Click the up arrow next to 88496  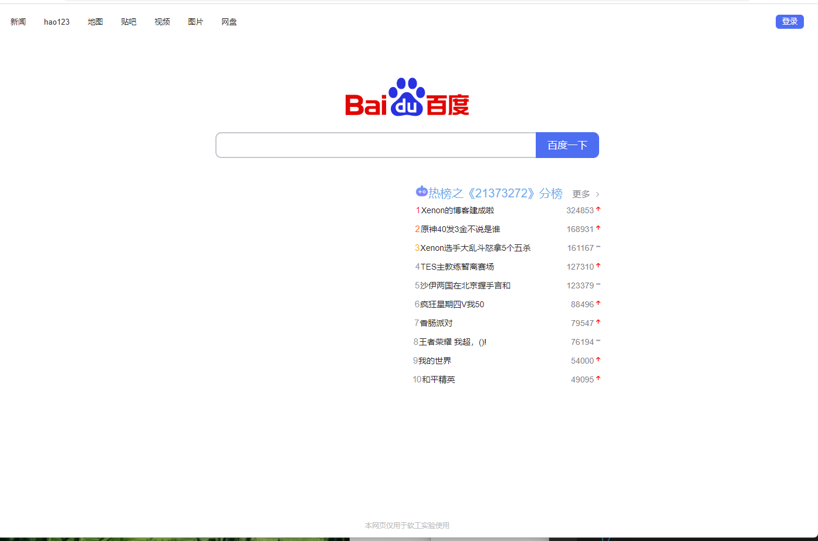click(x=598, y=303)
